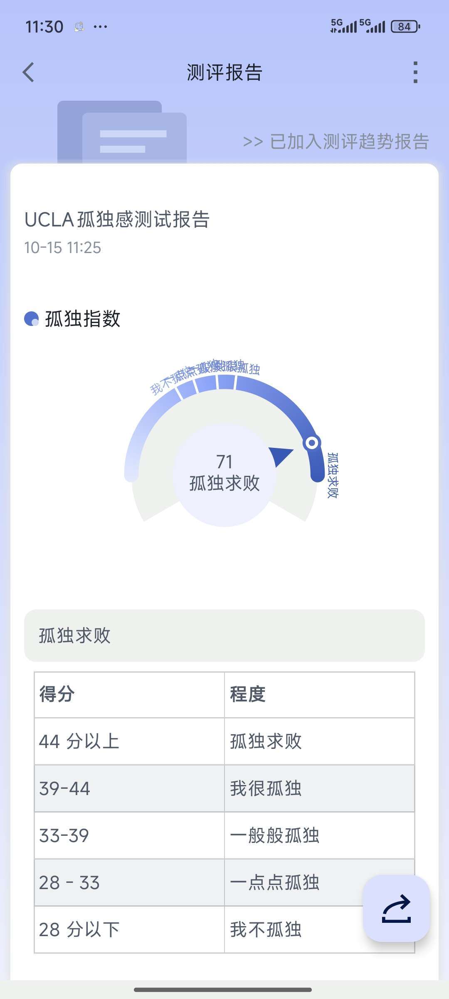Tap the circular marker on gauge arc
The image size is (449, 999).
(x=312, y=442)
